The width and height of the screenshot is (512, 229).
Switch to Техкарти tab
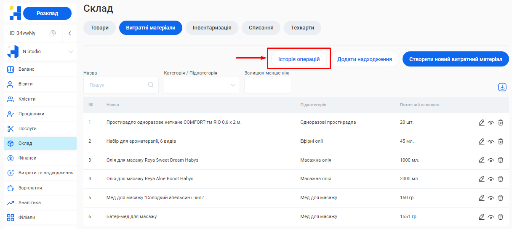(302, 28)
